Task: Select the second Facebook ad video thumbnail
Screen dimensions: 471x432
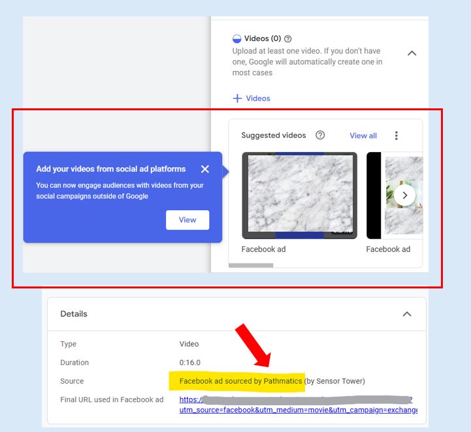Action: 395,196
